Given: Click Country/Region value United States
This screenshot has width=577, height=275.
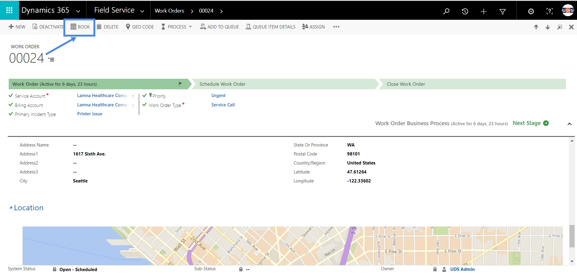Looking at the screenshot, I should pos(361,163).
